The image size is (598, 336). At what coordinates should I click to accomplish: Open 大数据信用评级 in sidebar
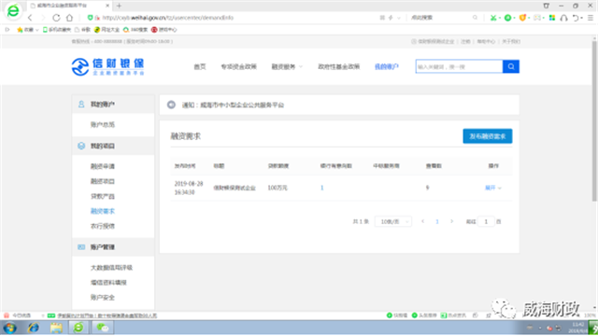pyautogui.click(x=111, y=268)
